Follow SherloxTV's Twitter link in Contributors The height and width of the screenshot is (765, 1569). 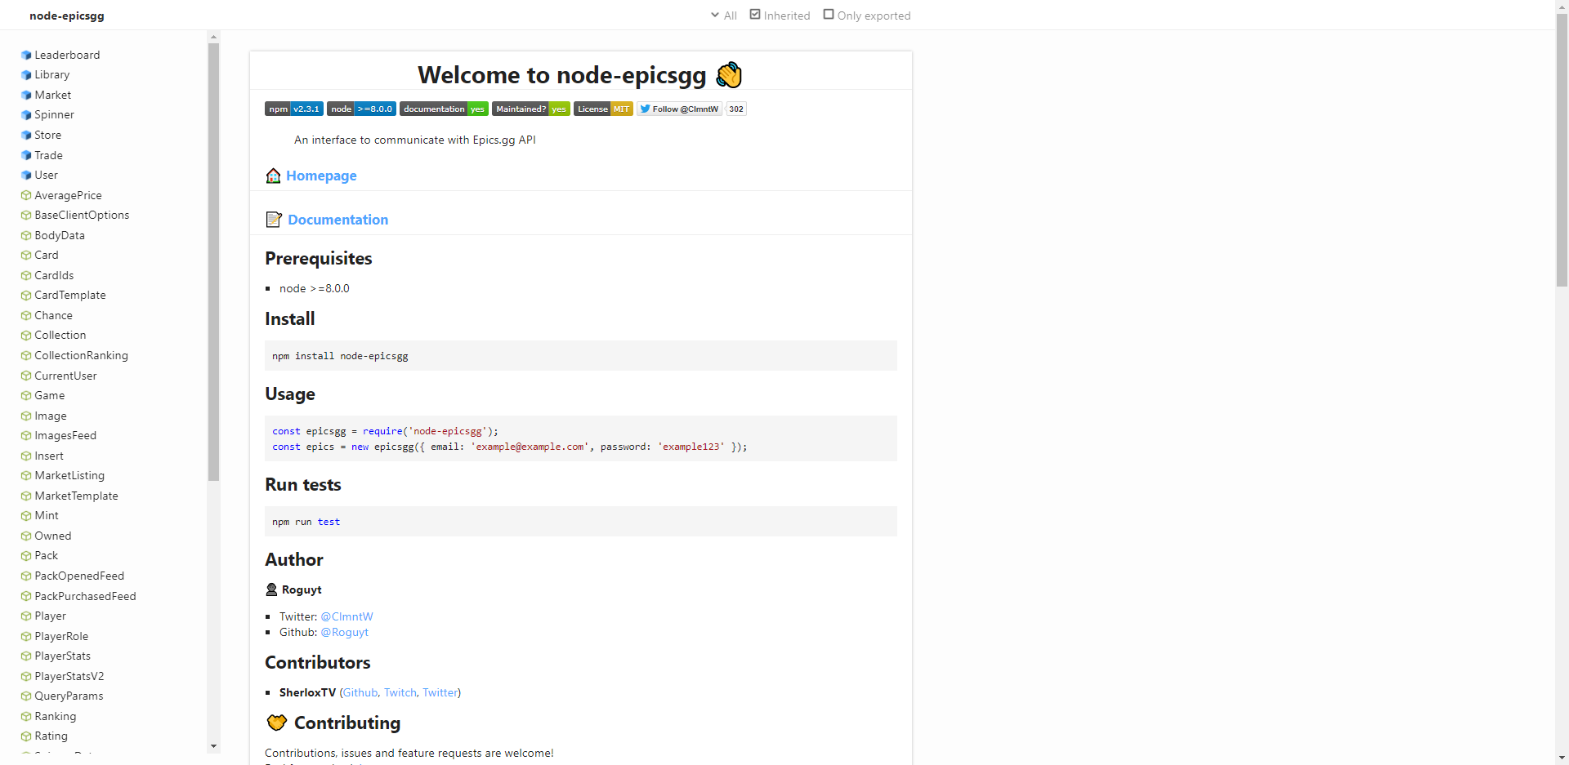click(440, 692)
